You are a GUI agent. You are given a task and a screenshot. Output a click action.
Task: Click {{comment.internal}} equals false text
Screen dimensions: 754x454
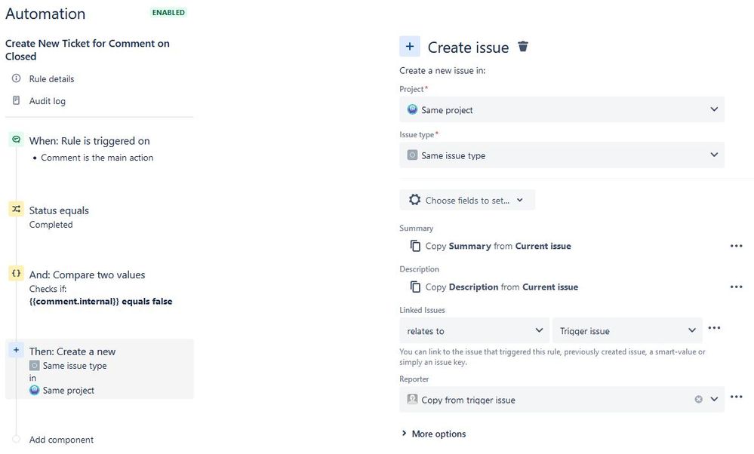click(x=100, y=301)
